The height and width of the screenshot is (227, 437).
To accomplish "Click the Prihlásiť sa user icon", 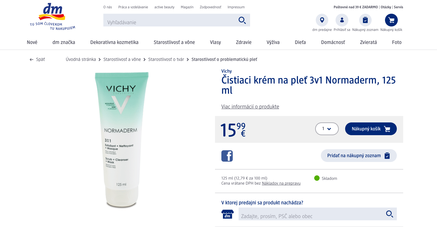I will (342, 20).
